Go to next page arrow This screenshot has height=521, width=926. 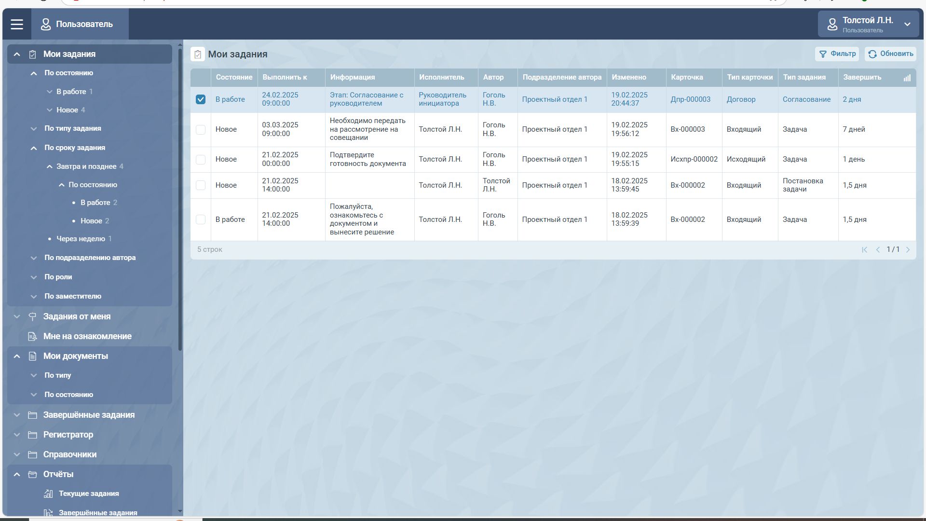click(x=908, y=250)
